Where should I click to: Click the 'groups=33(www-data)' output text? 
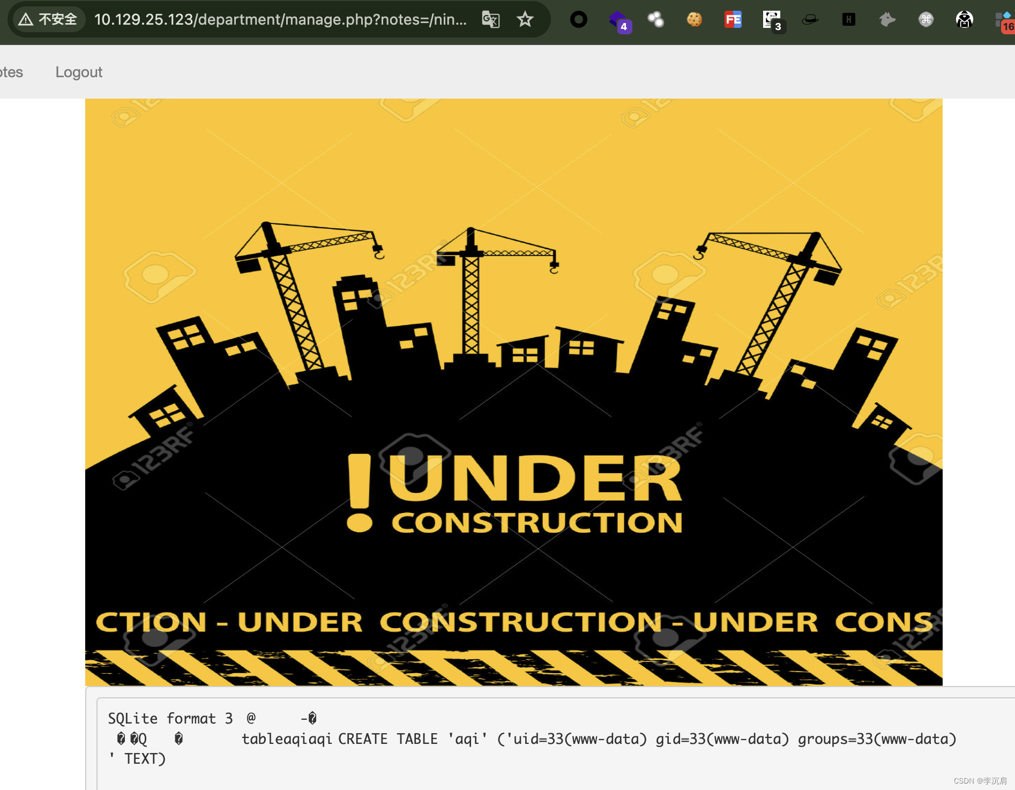pos(877,739)
